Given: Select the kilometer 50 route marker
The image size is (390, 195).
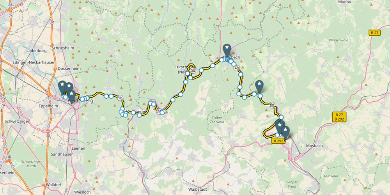Looking at the screenshot, I should 272,105.
